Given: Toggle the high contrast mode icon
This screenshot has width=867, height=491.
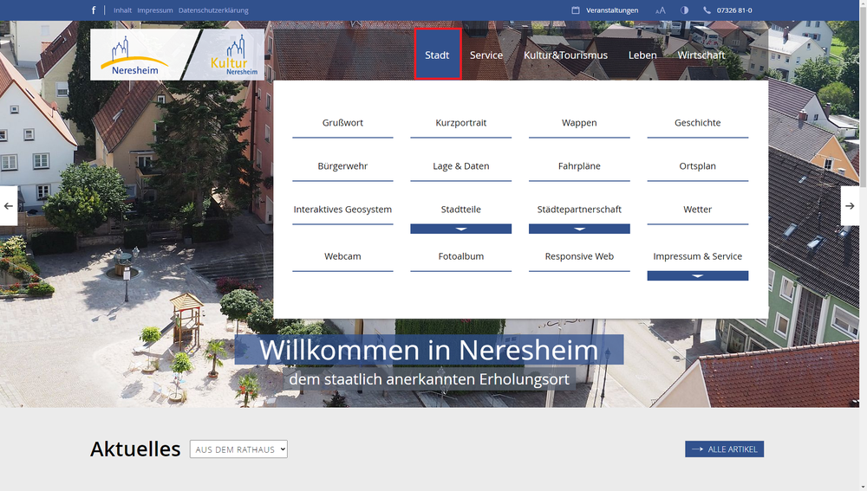Looking at the screenshot, I should (x=684, y=10).
